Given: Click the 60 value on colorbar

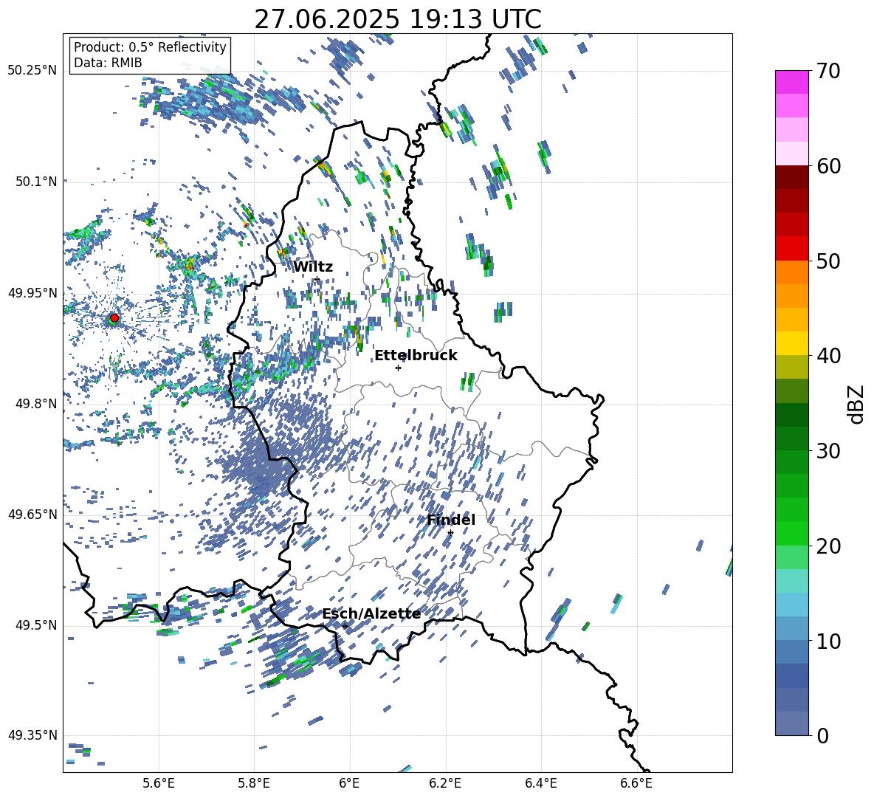Looking at the screenshot, I should (828, 166).
